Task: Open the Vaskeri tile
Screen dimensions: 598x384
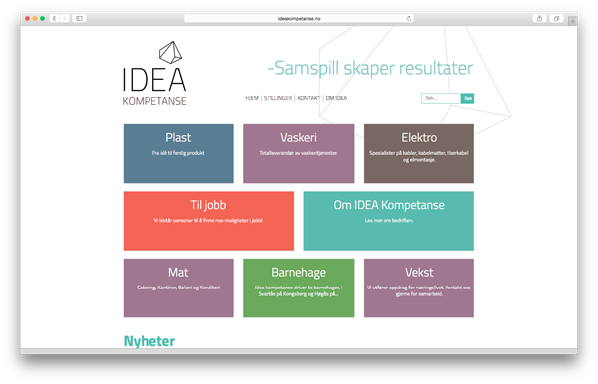Action: pos(299,154)
